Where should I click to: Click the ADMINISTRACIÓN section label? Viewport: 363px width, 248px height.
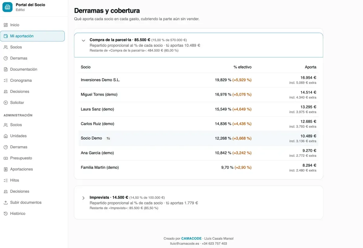pyautogui.click(x=18, y=115)
